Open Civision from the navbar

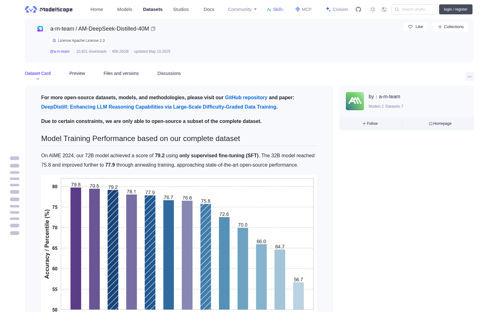pos(337,9)
